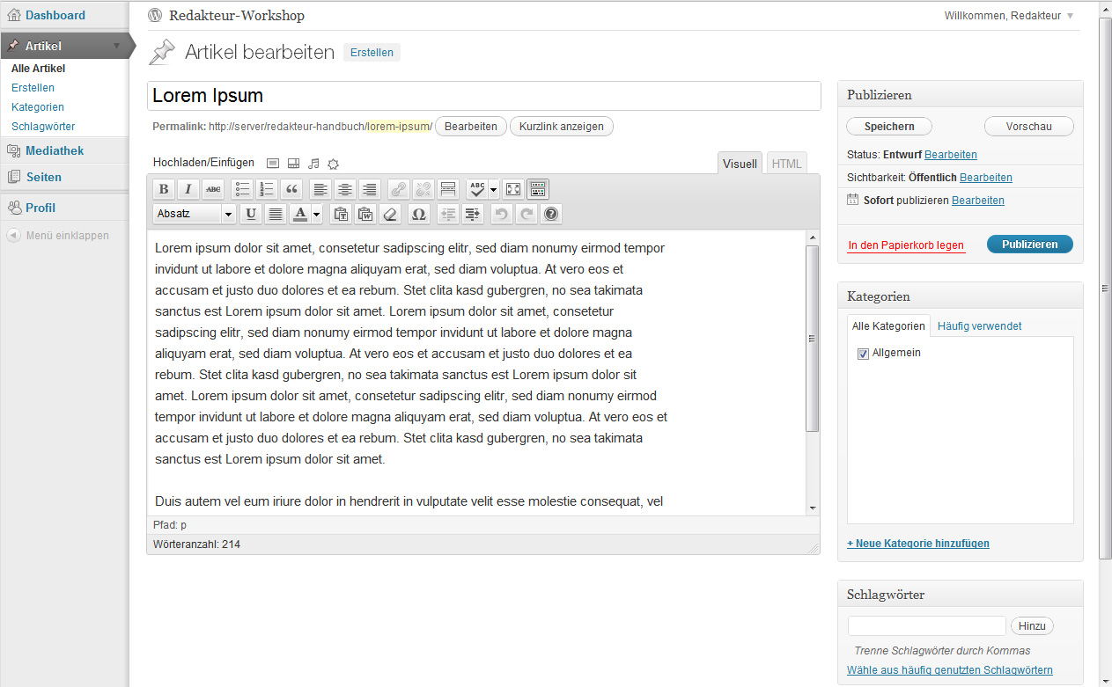The height and width of the screenshot is (687, 1112).
Task: Insert a blockquote
Action: click(291, 189)
